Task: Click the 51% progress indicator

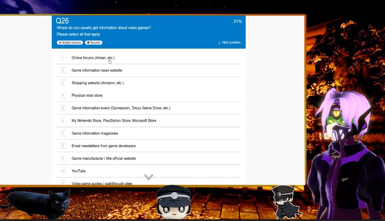Action: pos(238,22)
